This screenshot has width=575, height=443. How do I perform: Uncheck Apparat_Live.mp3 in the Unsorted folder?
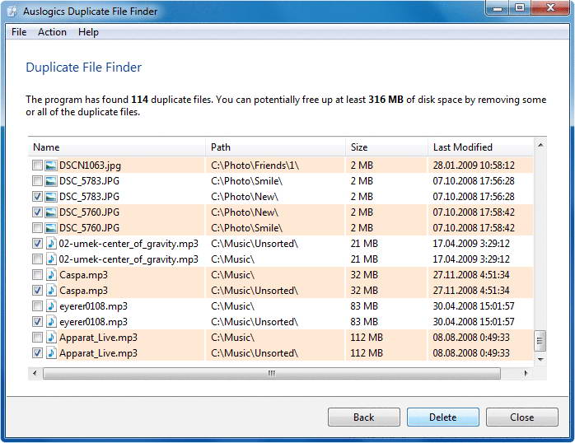tap(37, 353)
